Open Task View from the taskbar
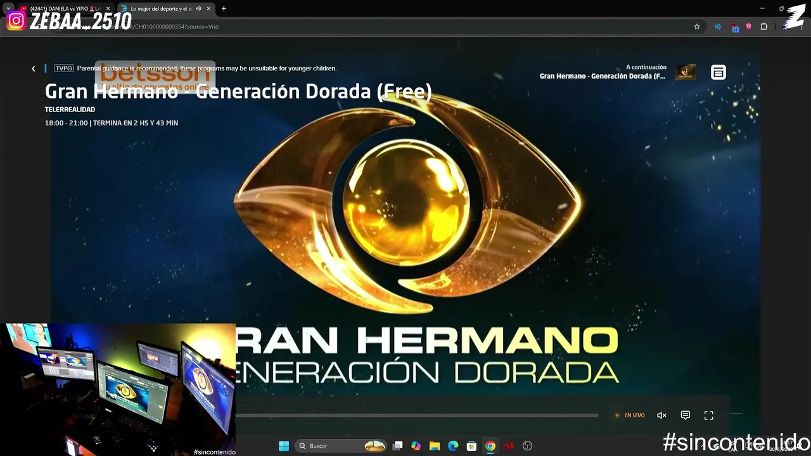The image size is (811, 456). [x=397, y=446]
